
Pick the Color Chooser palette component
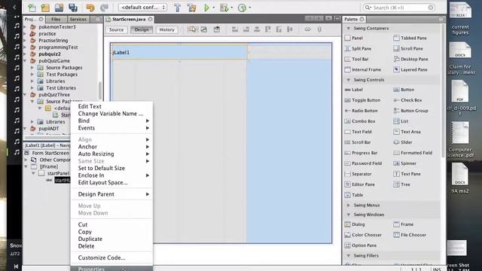click(363, 235)
